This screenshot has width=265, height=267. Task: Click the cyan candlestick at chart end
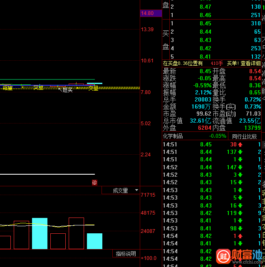click(x=95, y=84)
